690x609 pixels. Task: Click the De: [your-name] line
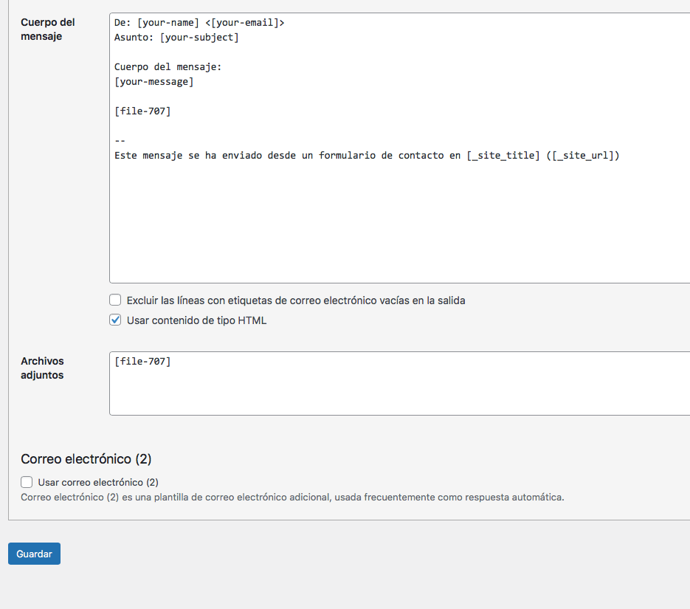coord(199,22)
